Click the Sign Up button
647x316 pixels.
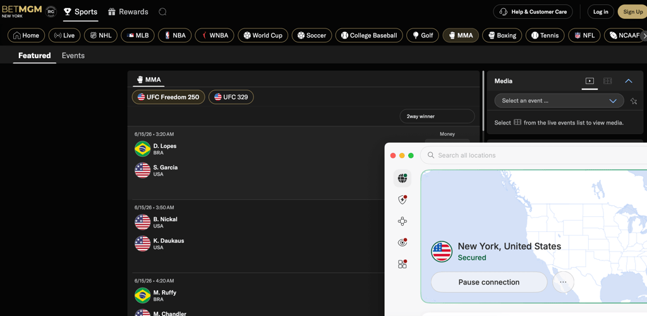click(632, 11)
